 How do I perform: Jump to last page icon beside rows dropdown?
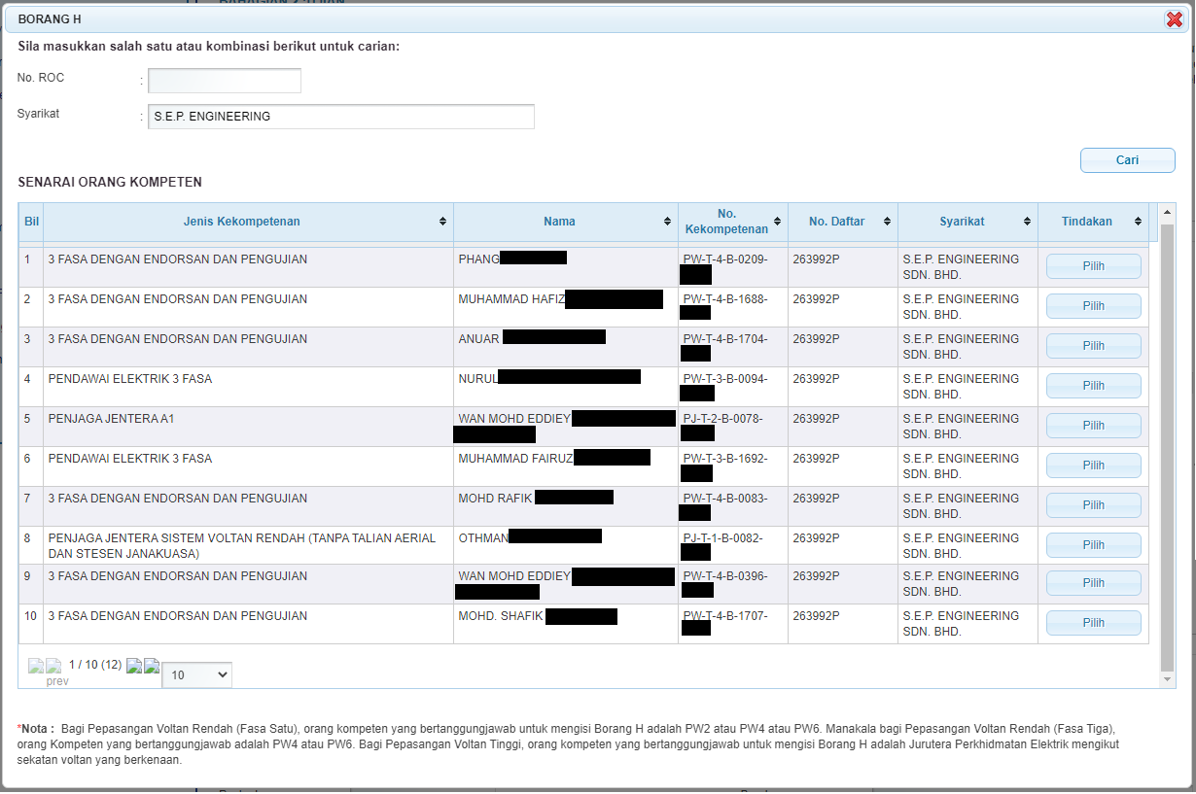point(152,667)
